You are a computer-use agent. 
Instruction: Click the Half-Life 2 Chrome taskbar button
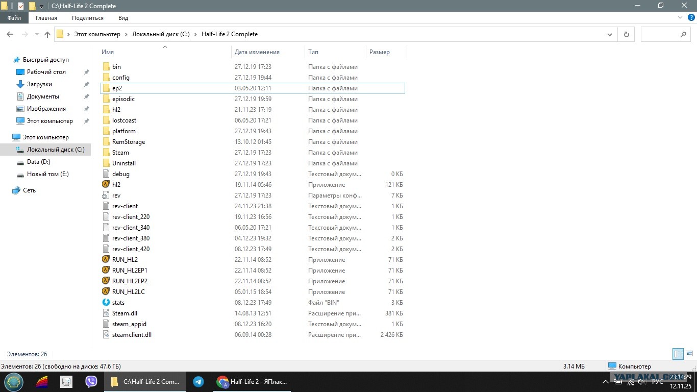click(252, 382)
